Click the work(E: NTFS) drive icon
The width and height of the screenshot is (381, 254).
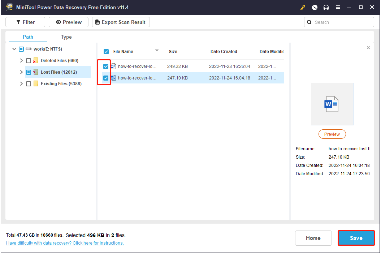(x=29, y=49)
